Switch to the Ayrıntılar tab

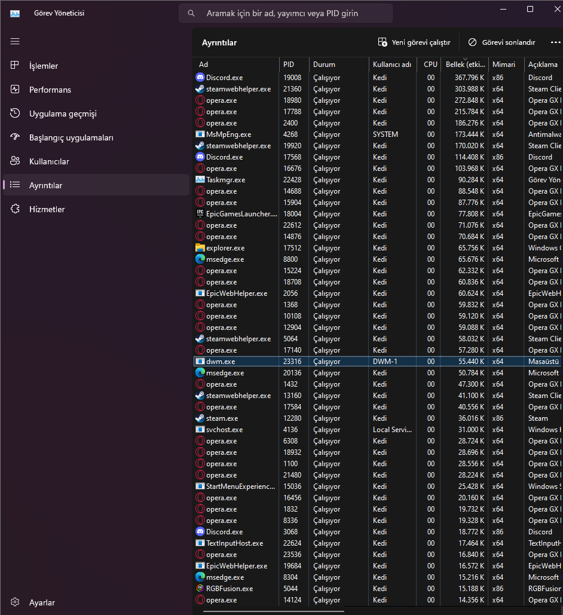click(96, 185)
